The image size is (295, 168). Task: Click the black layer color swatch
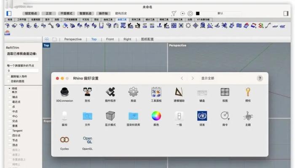[x=198, y=13]
